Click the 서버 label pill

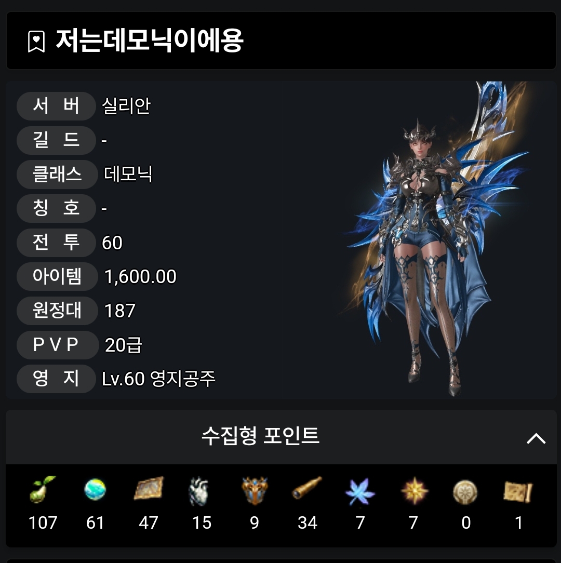[56, 106]
